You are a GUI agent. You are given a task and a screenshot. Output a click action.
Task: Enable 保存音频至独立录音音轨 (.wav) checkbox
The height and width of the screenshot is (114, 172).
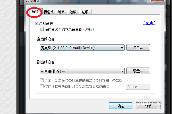click(x=42, y=29)
